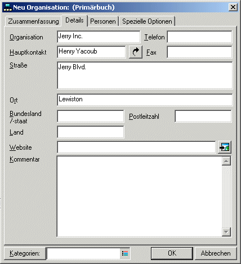
Task: Open website in browser icon
Action: 225,147
